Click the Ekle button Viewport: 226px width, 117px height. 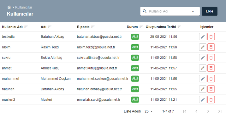pyautogui.click(x=209, y=11)
